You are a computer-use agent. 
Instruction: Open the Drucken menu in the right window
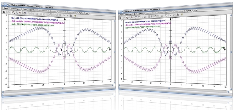click(188, 11)
